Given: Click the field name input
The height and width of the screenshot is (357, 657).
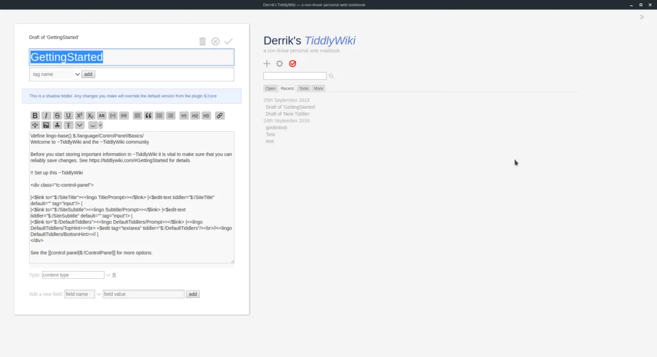Looking at the screenshot, I should [79, 294].
